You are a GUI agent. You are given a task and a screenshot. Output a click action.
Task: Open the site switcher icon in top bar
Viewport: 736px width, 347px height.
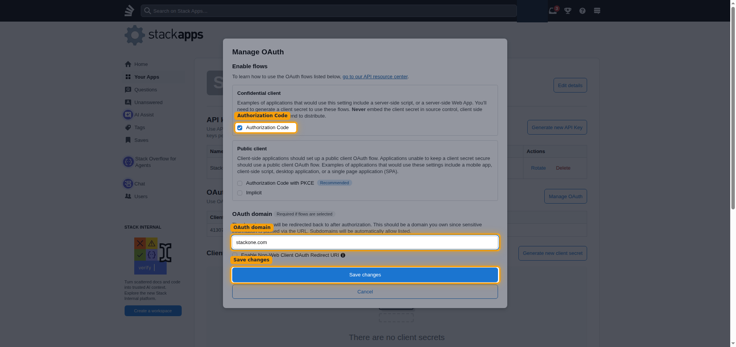tap(597, 11)
